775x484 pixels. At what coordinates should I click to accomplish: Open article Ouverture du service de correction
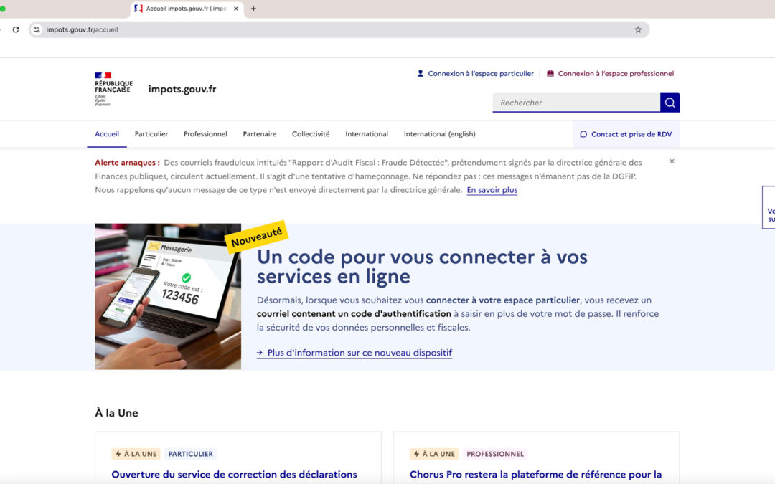tap(234, 475)
